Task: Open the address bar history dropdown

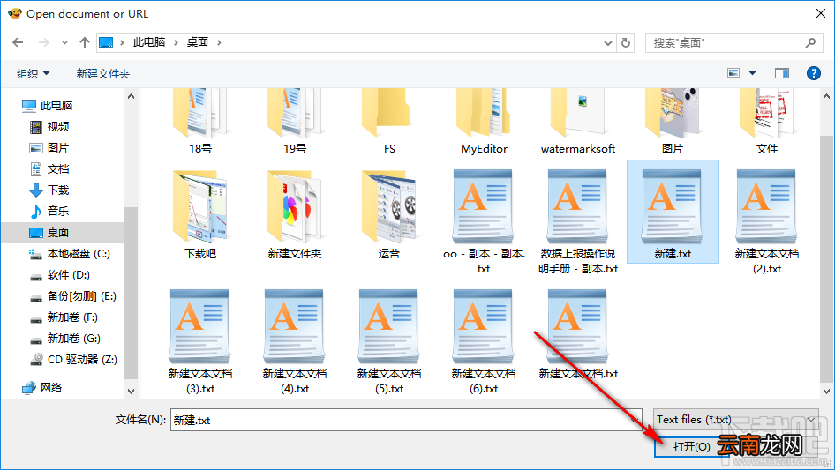Action: click(x=607, y=43)
